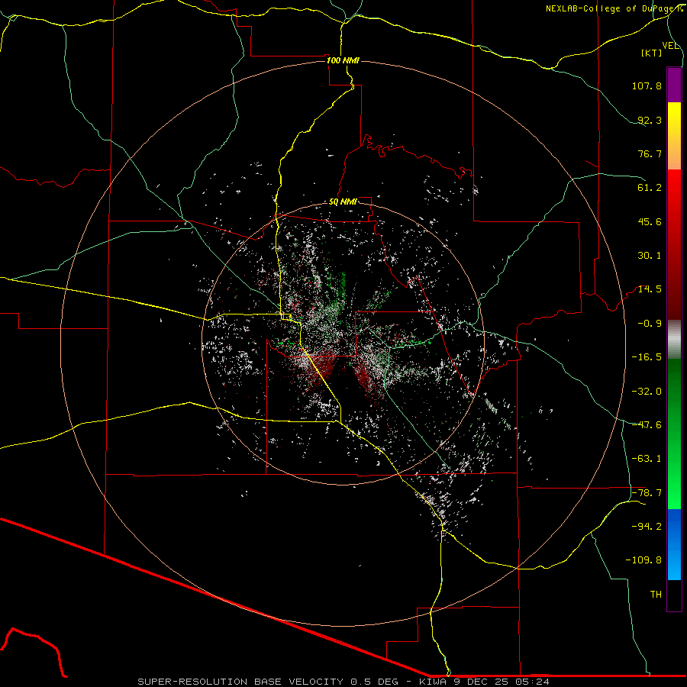
Task: Pick the blue segment of the color bar
Action: tap(674, 544)
